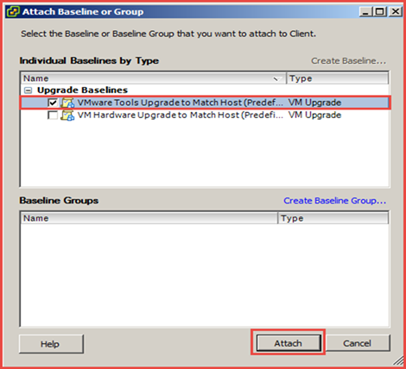
Task: Open Help for this dialog
Action: [x=51, y=344]
